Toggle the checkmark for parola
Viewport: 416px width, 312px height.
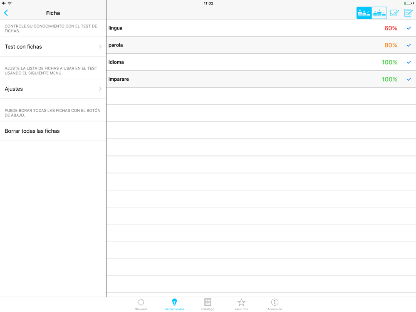(x=409, y=45)
